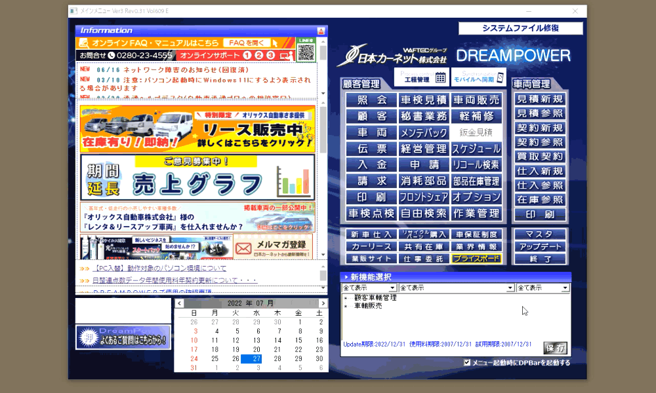Viewport: 656px width, 393px height.
Task: Expand the 車輌販売 tree node
Action: click(346, 306)
